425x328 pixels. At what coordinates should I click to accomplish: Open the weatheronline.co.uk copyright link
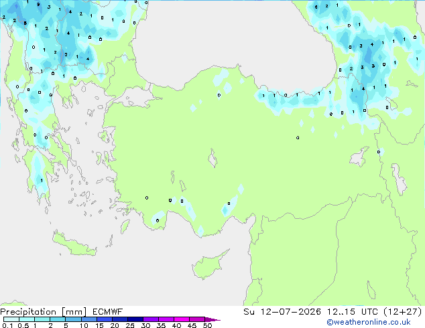(369, 322)
